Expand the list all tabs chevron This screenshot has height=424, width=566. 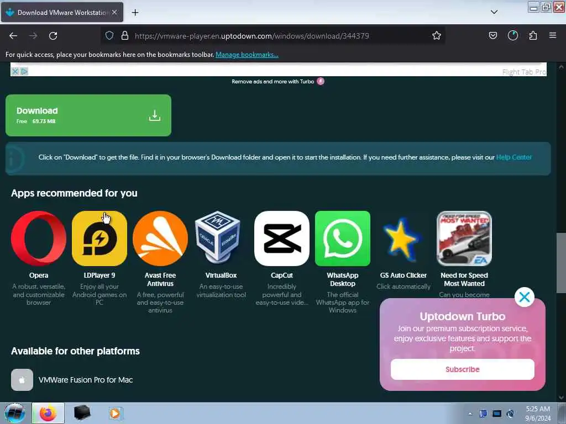(x=494, y=12)
